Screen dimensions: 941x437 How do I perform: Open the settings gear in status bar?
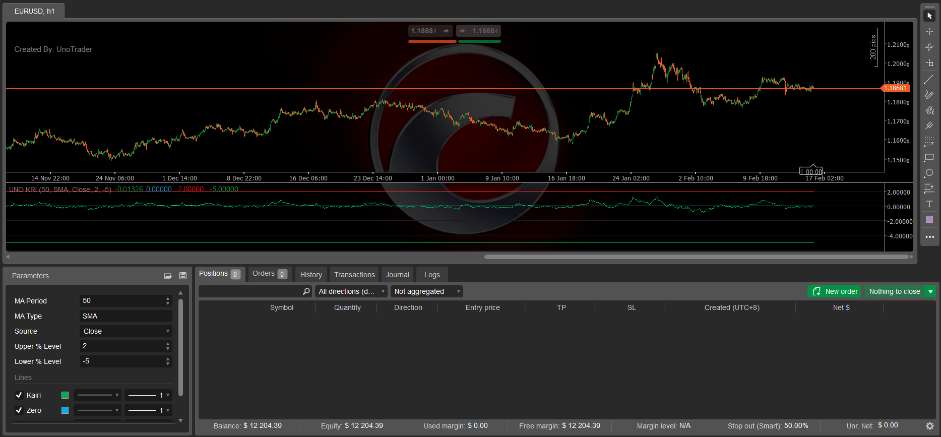coord(930,426)
